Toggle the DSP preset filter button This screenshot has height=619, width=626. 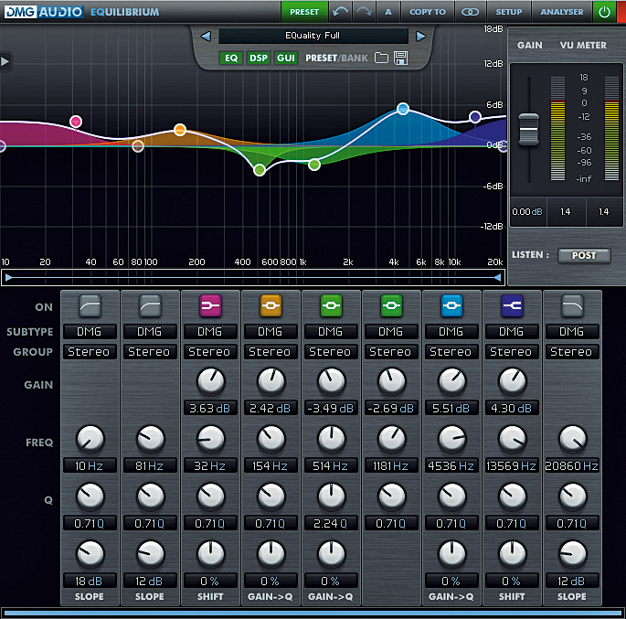click(x=259, y=59)
